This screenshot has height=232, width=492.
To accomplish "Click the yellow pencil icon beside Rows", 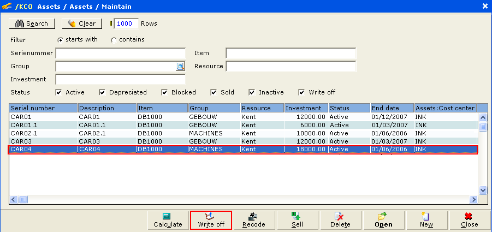I will point(111,23).
